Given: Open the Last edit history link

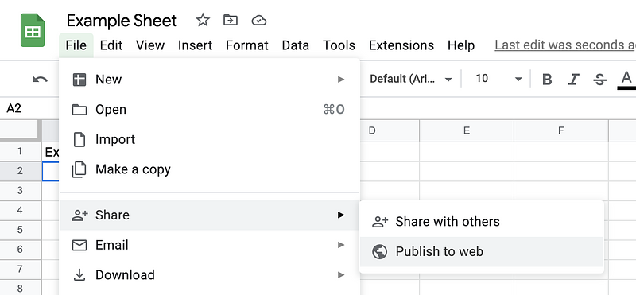Looking at the screenshot, I should (565, 45).
